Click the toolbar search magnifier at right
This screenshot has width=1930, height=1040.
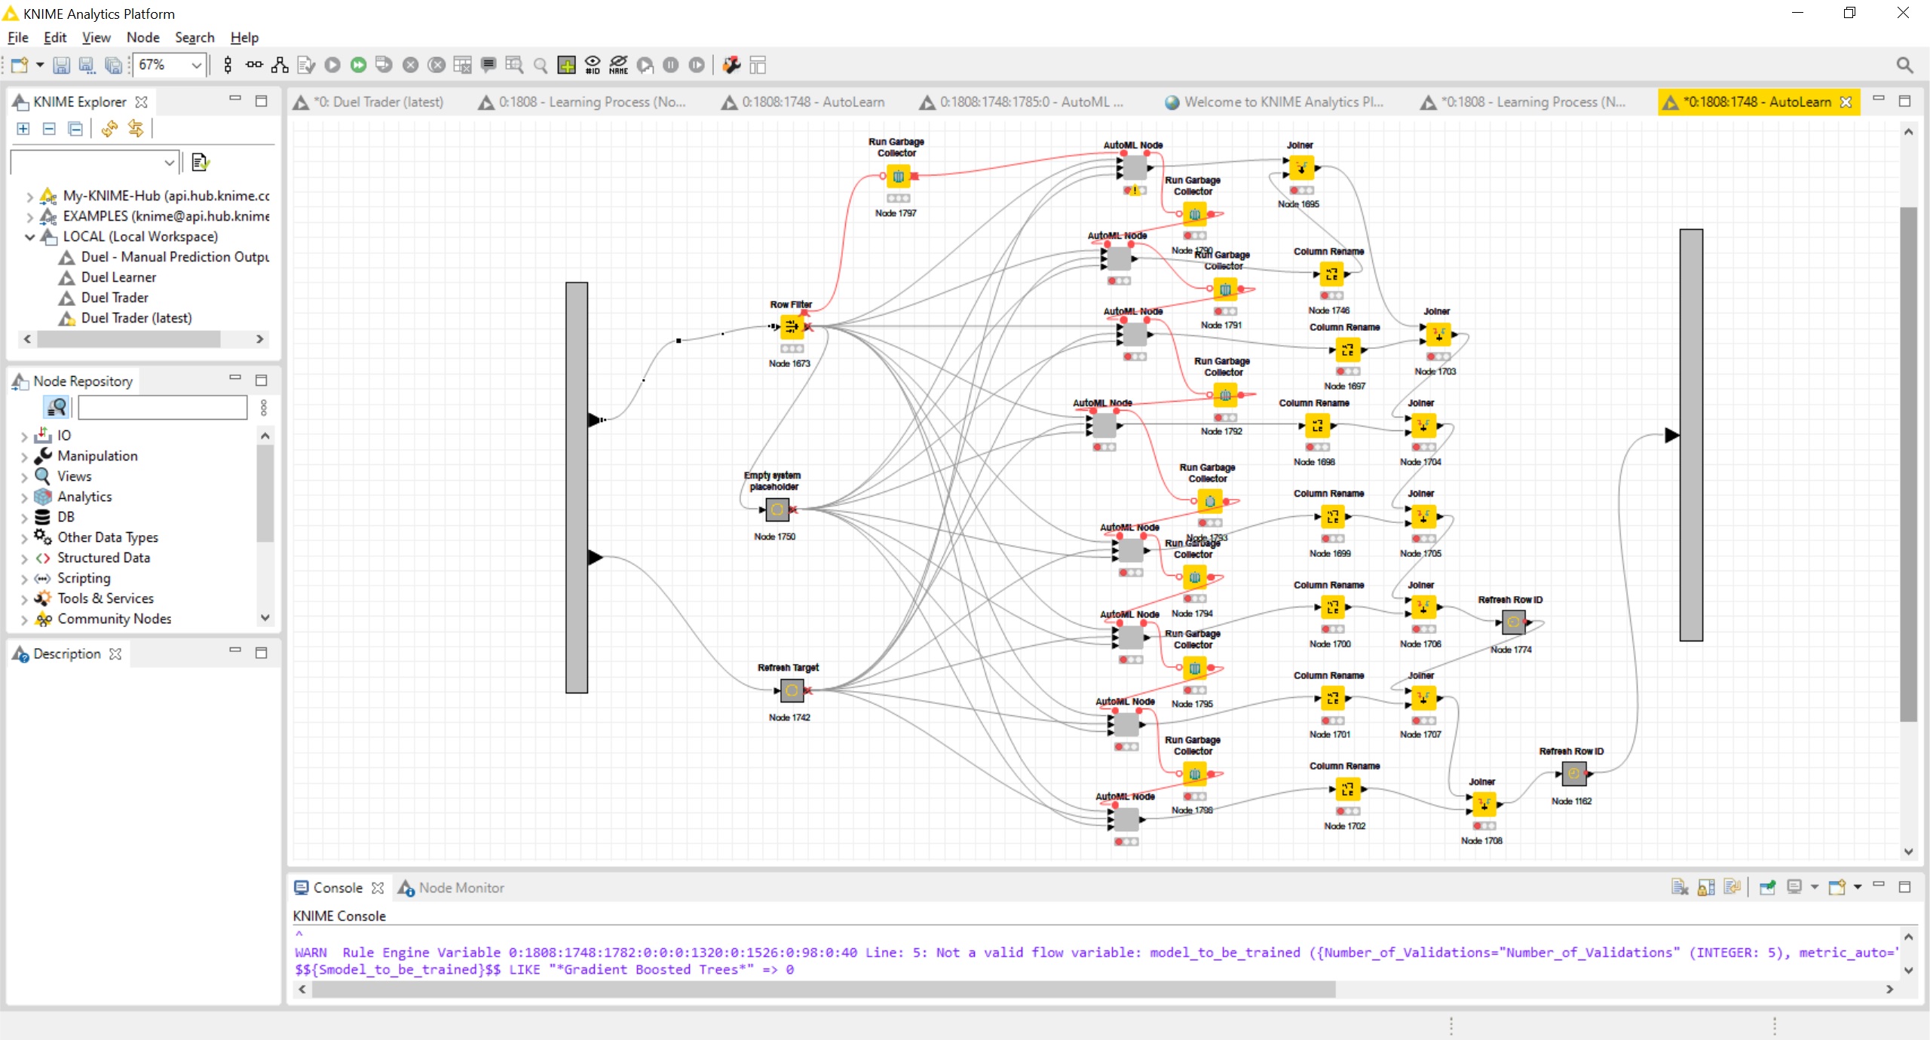coord(1904,66)
